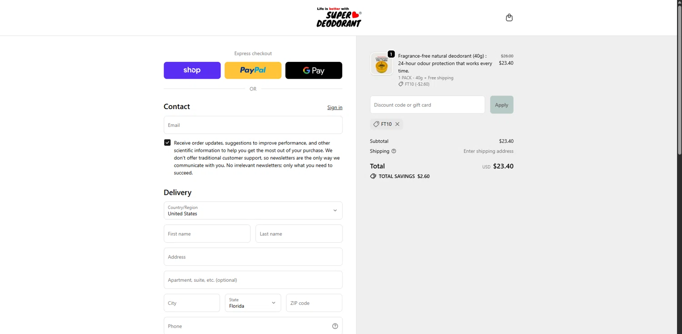The width and height of the screenshot is (682, 334).
Task: Focus the First name field
Action: [x=207, y=234]
